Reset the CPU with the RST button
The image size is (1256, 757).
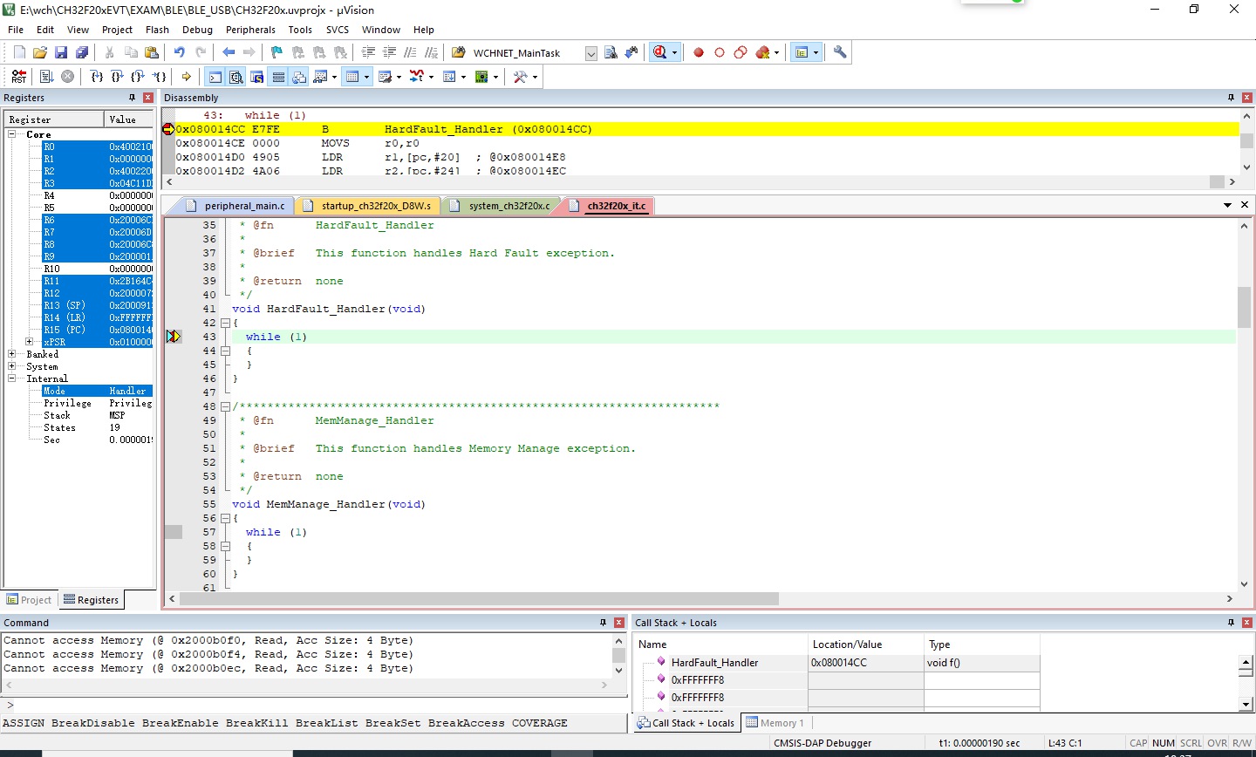click(x=18, y=77)
